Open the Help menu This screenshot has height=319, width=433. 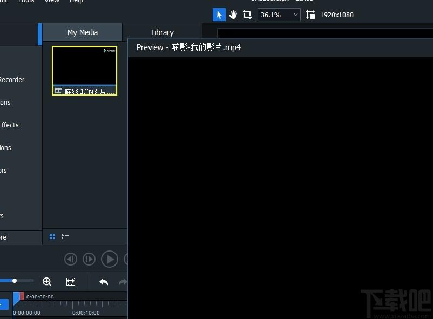coord(76,2)
